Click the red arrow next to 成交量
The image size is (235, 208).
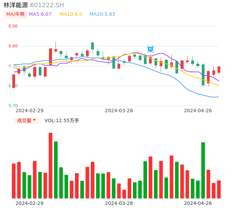[34, 120]
